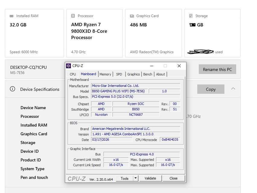Image resolution: width=257 pixels, height=193 pixels.
Task: Click the Processor chip icon in card
Action: (x=73, y=16)
